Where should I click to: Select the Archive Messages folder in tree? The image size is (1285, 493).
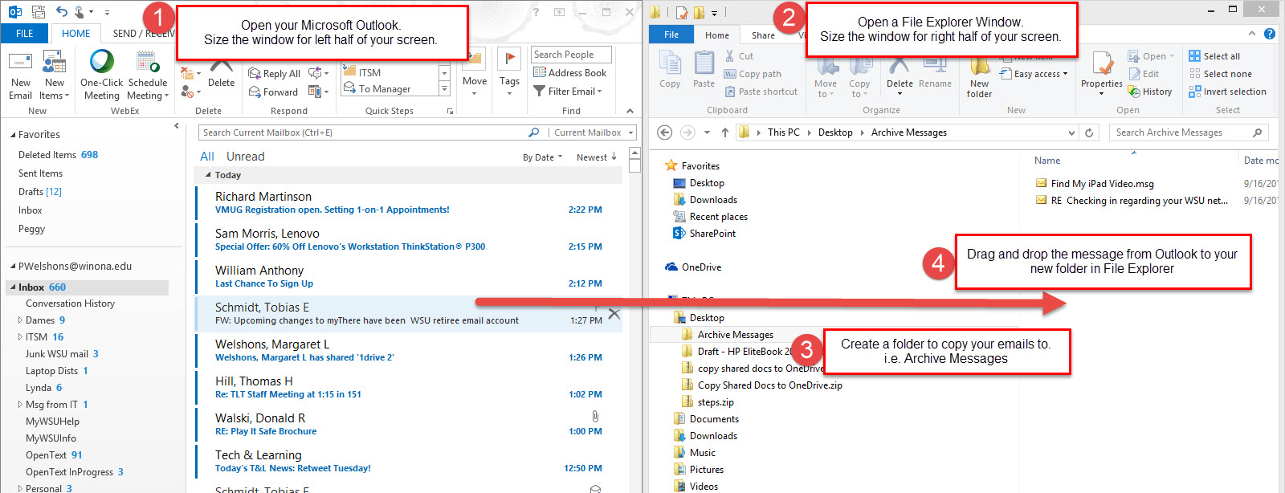pyautogui.click(x=735, y=335)
